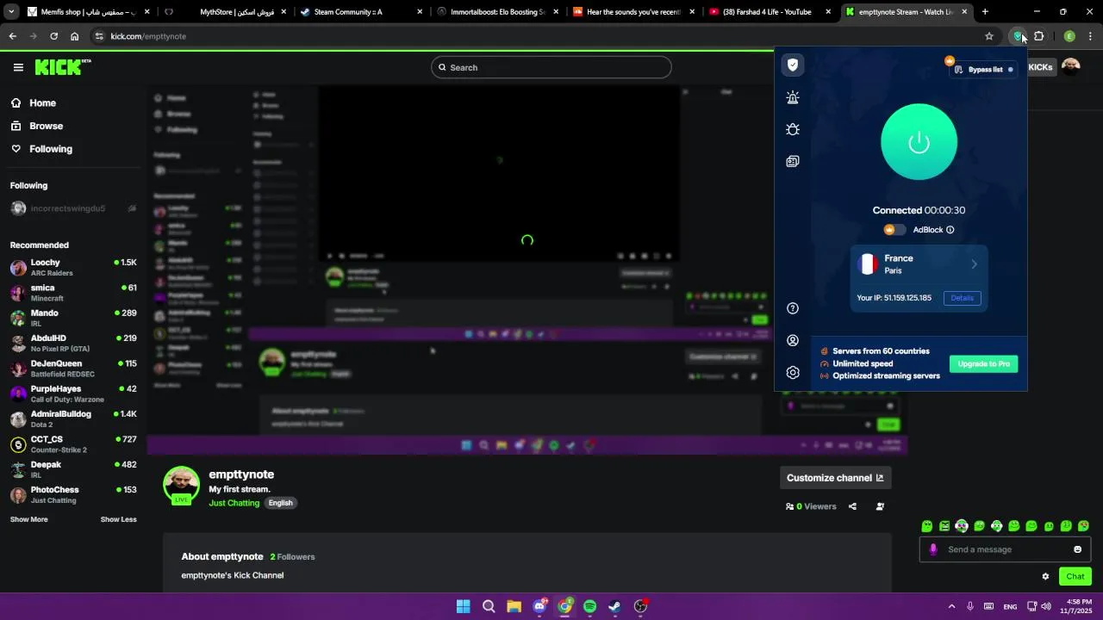The height and width of the screenshot is (620, 1103).
Task: Click the purple microphone icon in chat
Action: [x=932, y=549]
